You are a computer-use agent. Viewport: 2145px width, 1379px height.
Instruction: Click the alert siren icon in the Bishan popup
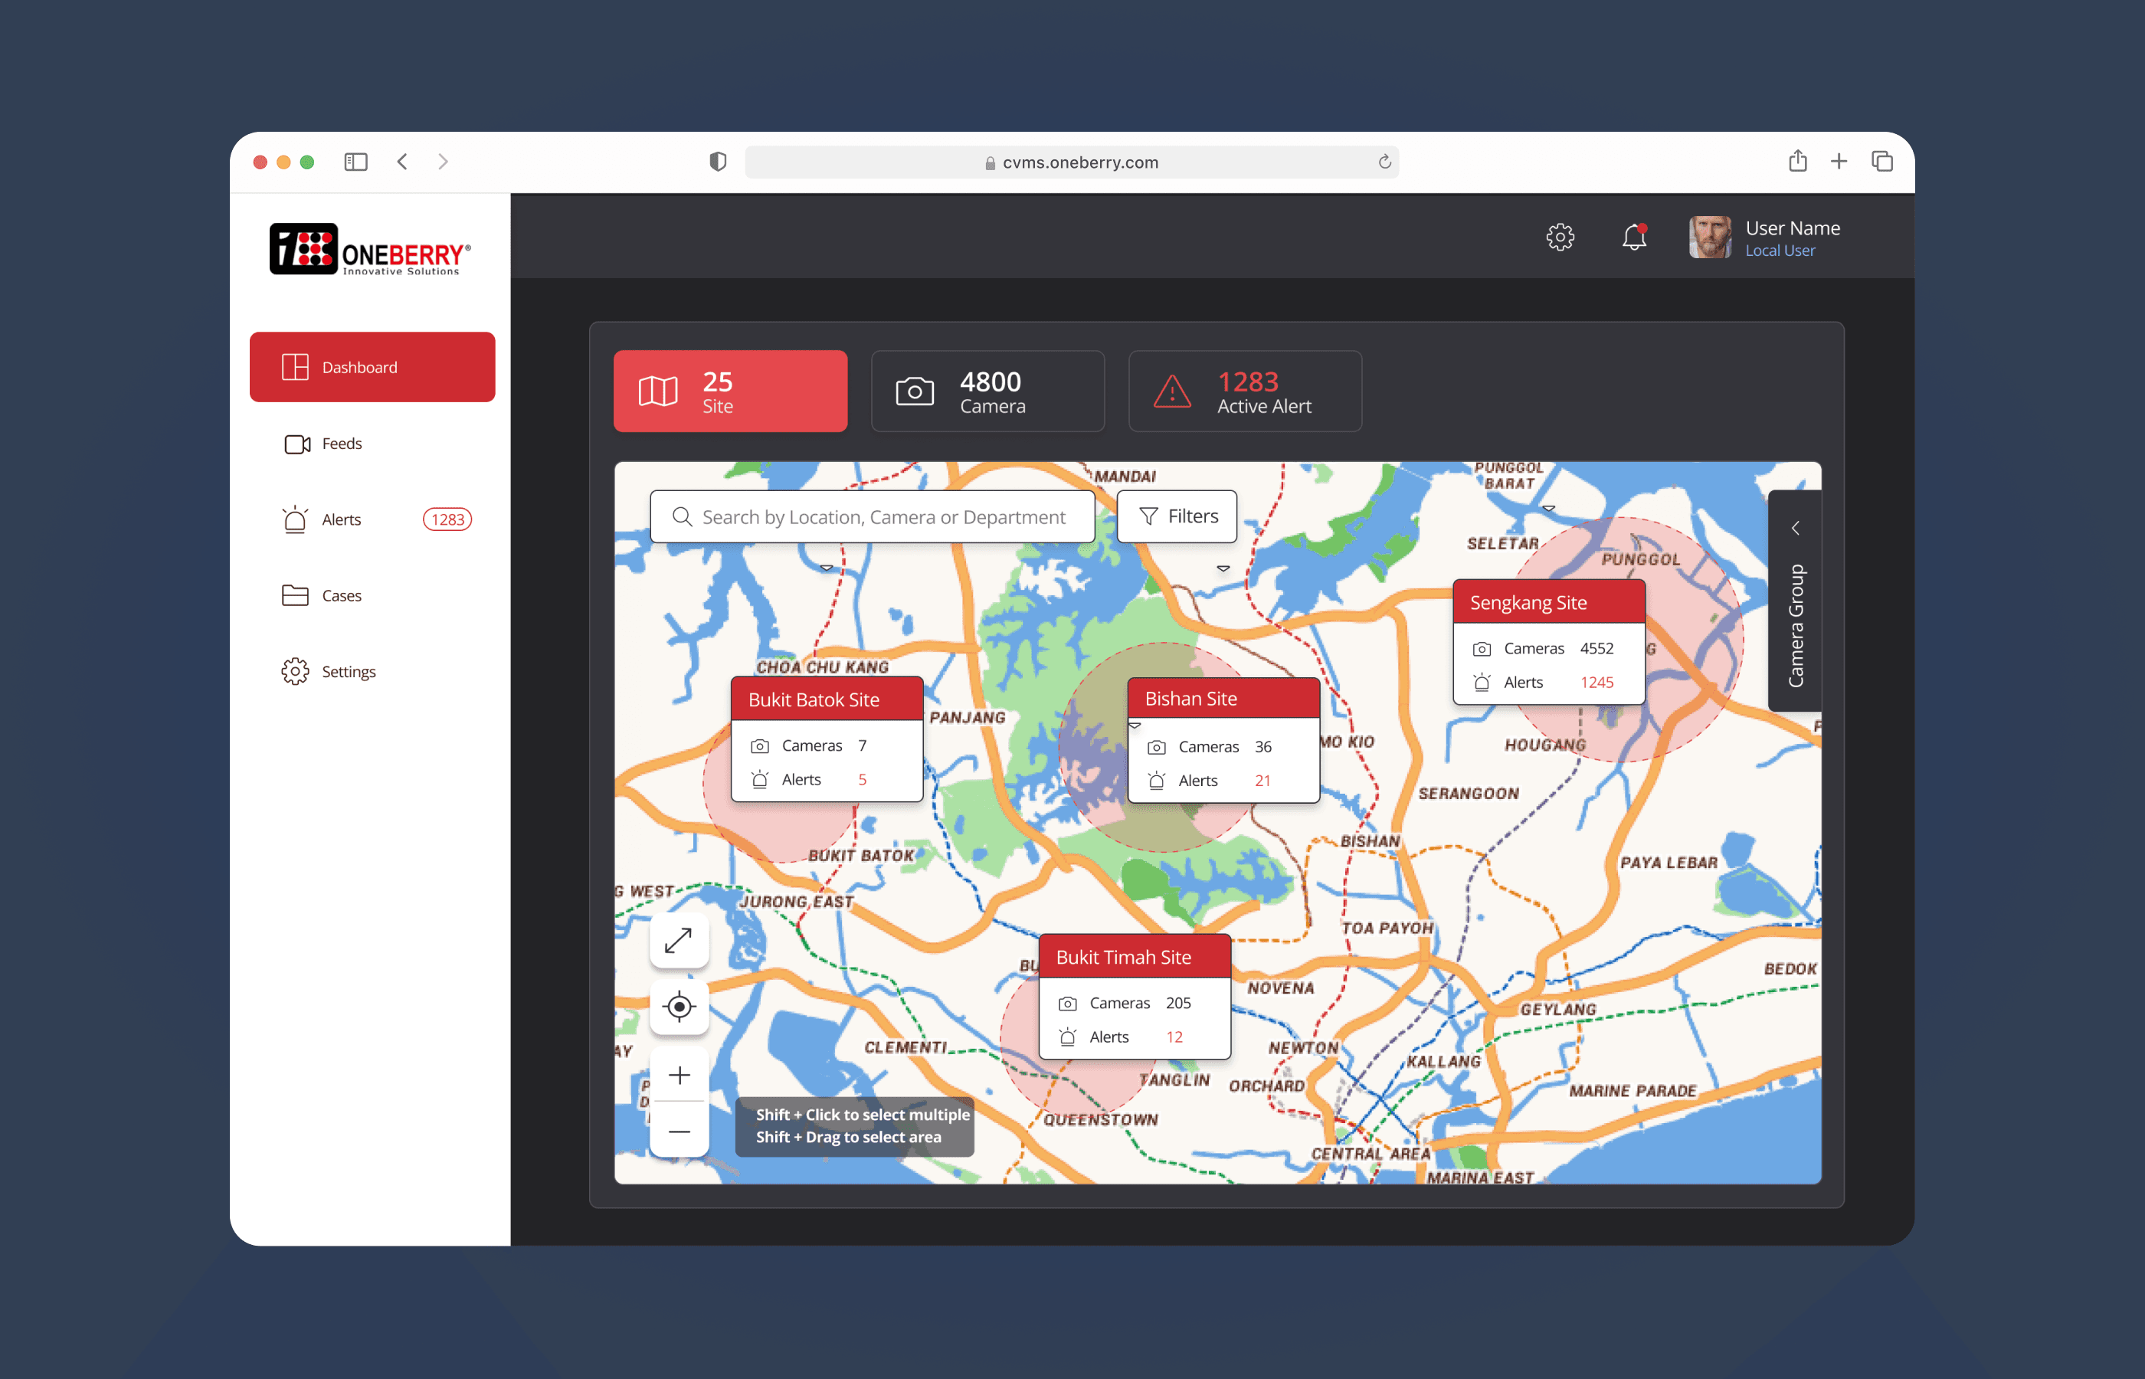[x=1157, y=780]
